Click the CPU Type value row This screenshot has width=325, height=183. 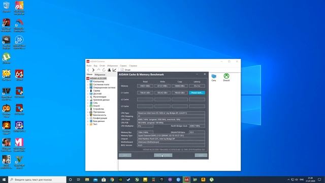coord(171,113)
